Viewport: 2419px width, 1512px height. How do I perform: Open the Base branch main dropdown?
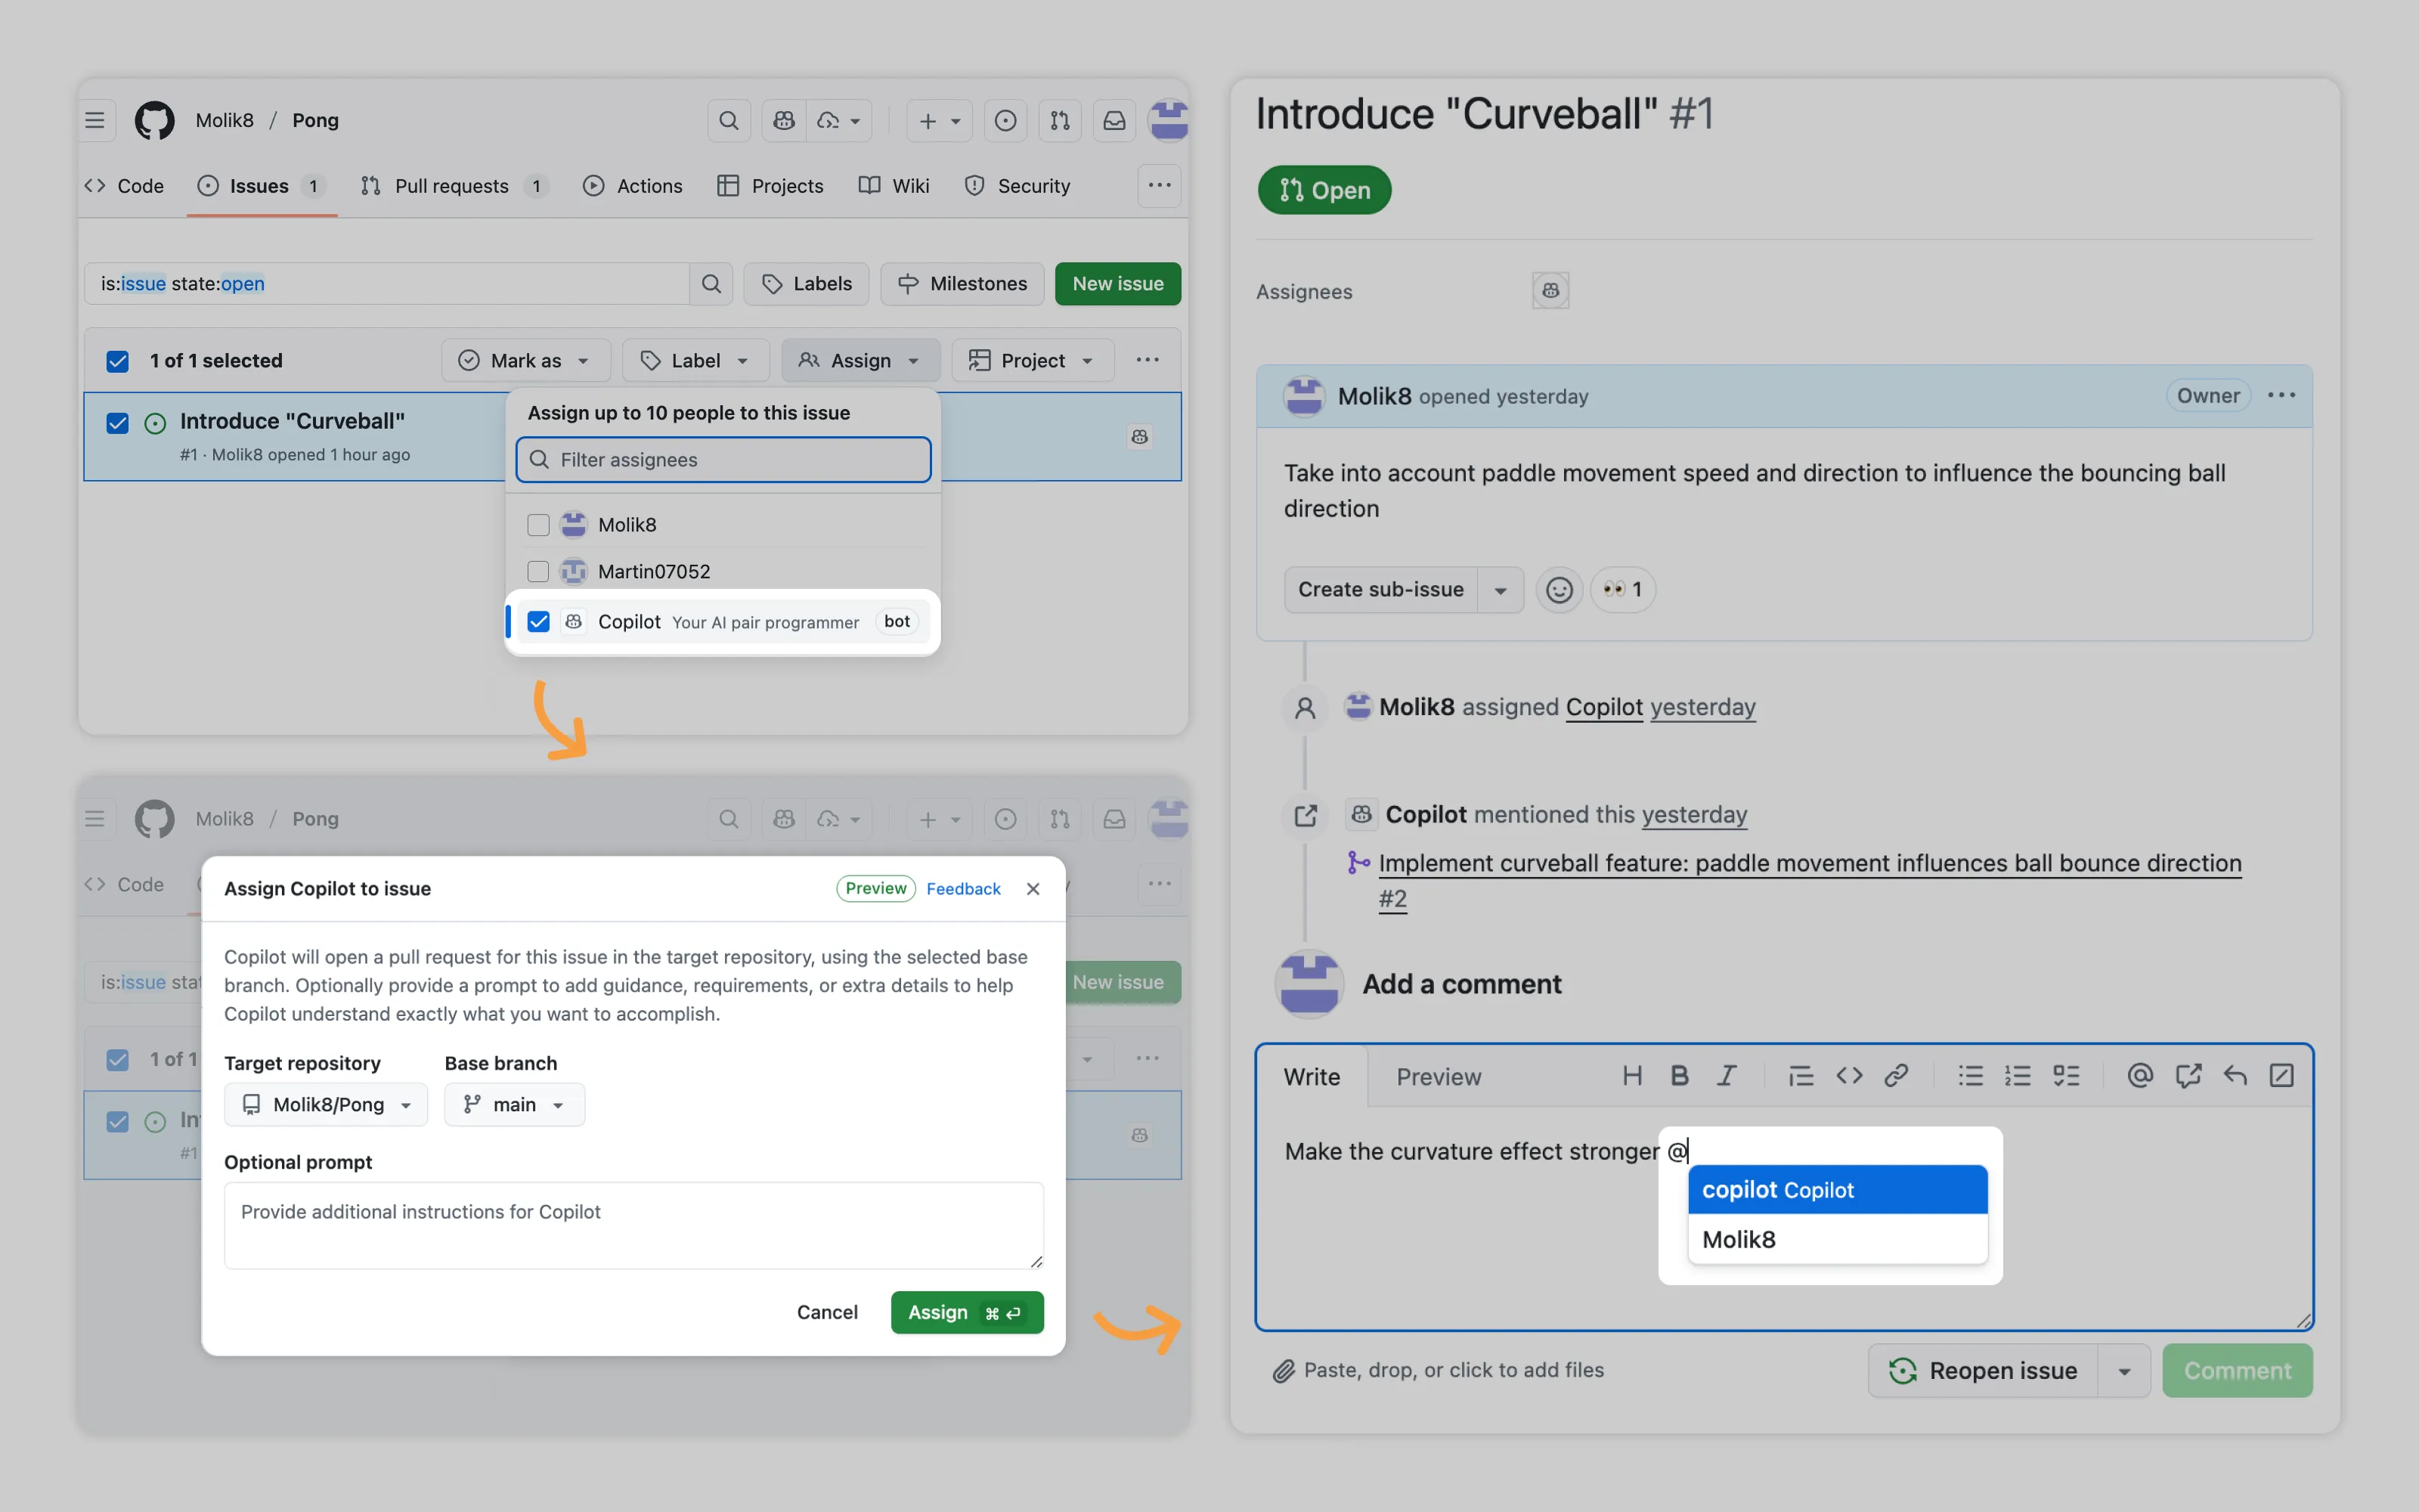514,1105
